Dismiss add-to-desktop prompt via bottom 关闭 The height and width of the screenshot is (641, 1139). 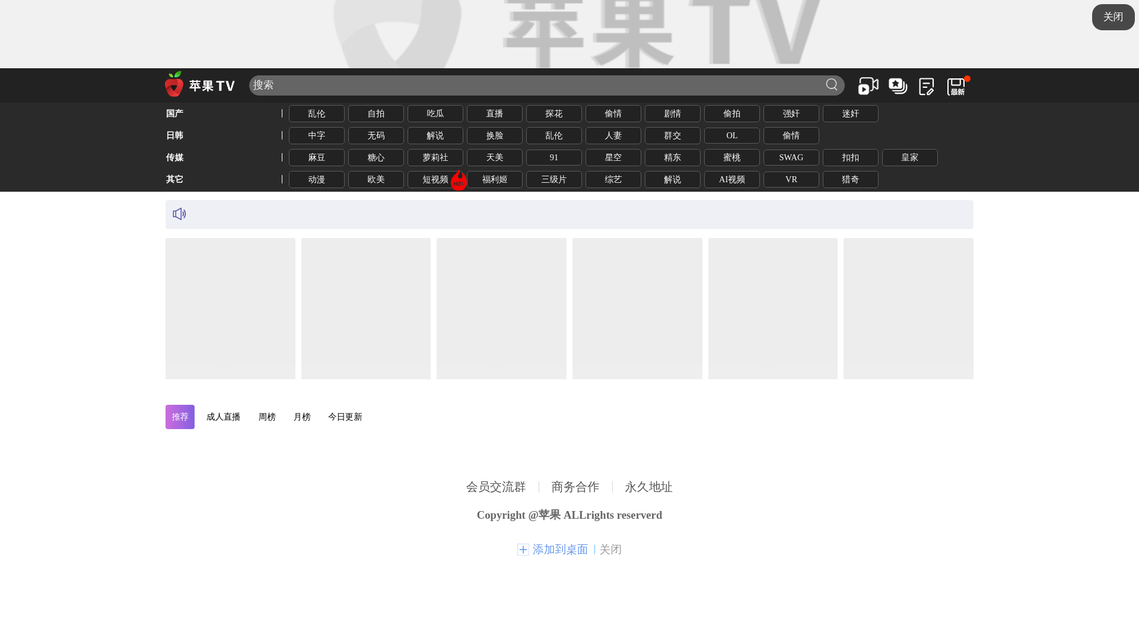tap(610, 550)
